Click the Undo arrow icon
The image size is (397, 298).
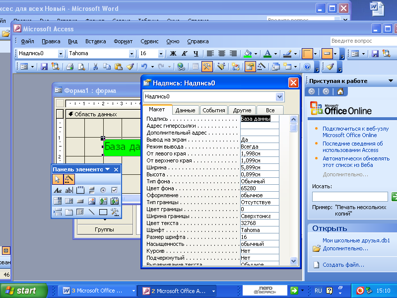pos(144,67)
